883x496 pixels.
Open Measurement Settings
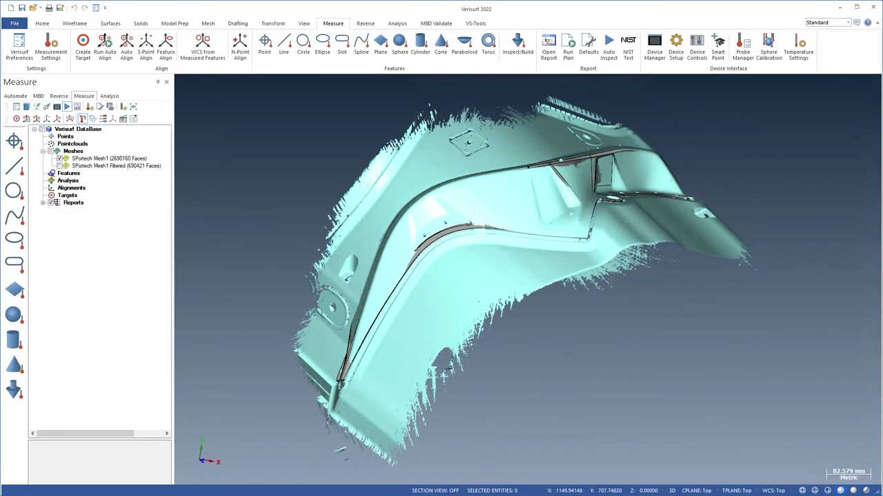pos(50,47)
